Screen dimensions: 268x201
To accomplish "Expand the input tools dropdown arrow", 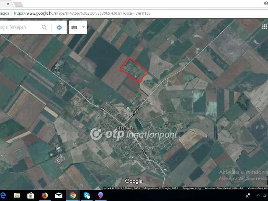I will tap(83, 28).
